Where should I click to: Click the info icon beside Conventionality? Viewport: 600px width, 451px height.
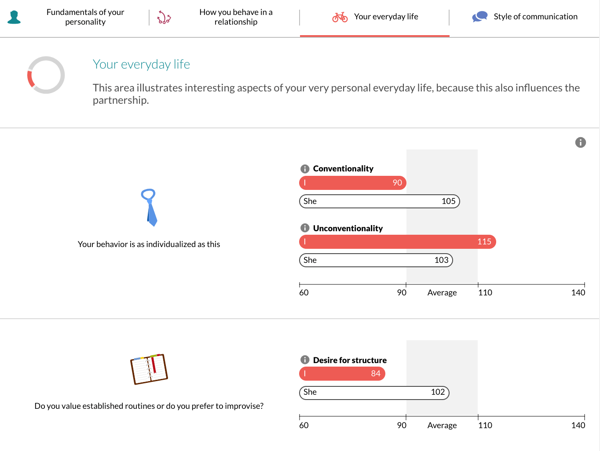[304, 169]
